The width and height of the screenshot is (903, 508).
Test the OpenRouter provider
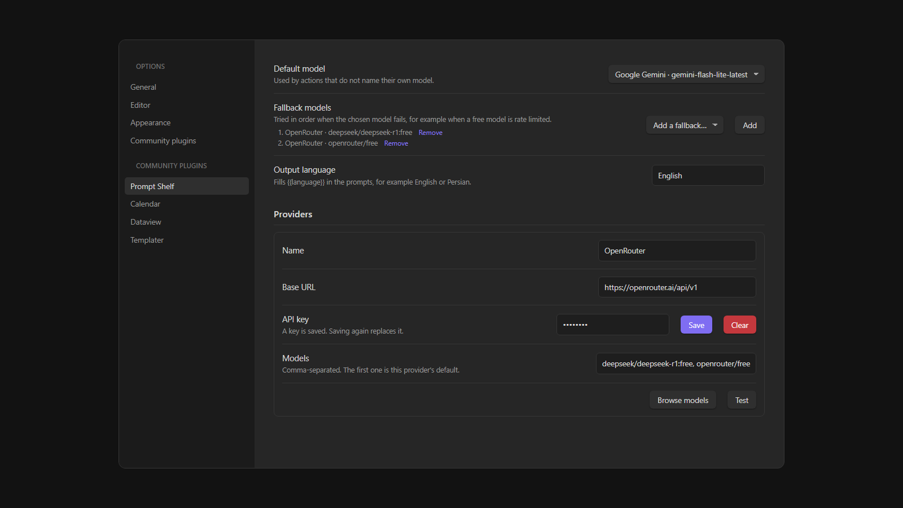tap(742, 400)
